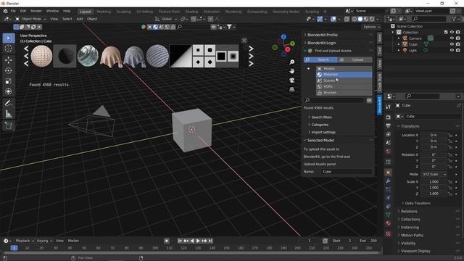
Task: Switch to the Modeling workspace tab
Action: (104, 12)
